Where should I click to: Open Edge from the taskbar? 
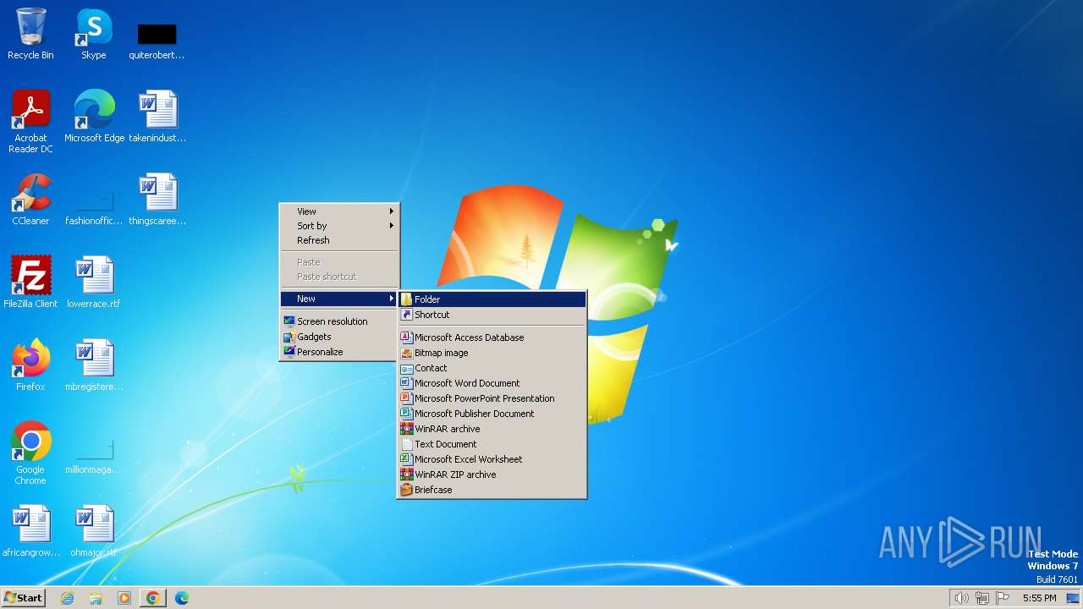tap(181, 598)
